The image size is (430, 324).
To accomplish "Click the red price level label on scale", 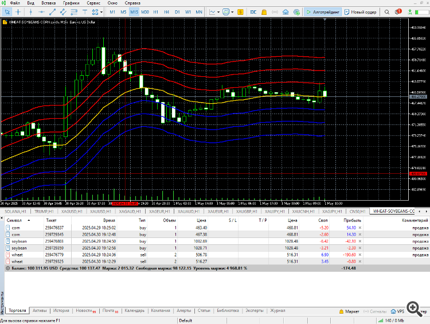I will [418, 174].
